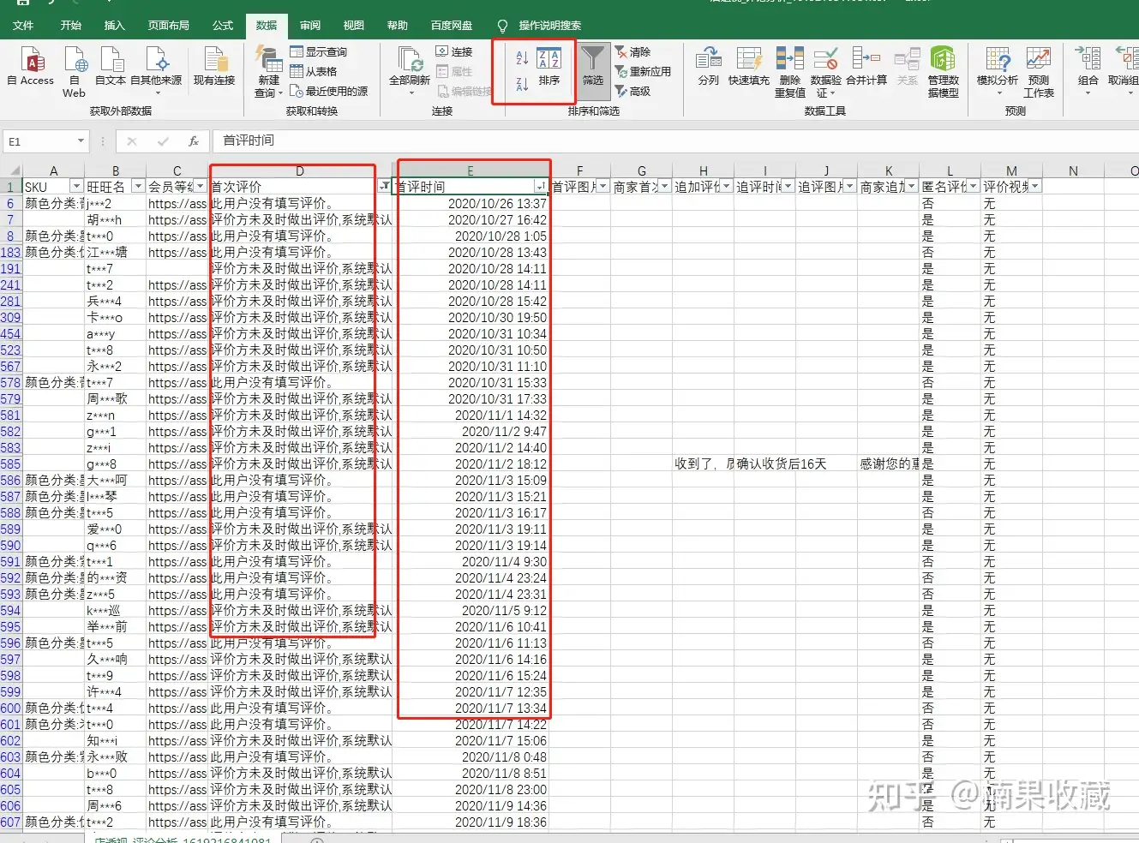The image size is (1139, 843).
Task: Switch to 插入 ribbon tab
Action: click(x=115, y=25)
